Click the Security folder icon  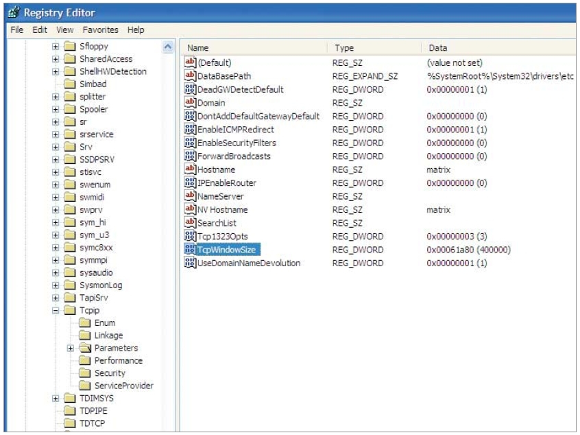point(85,373)
